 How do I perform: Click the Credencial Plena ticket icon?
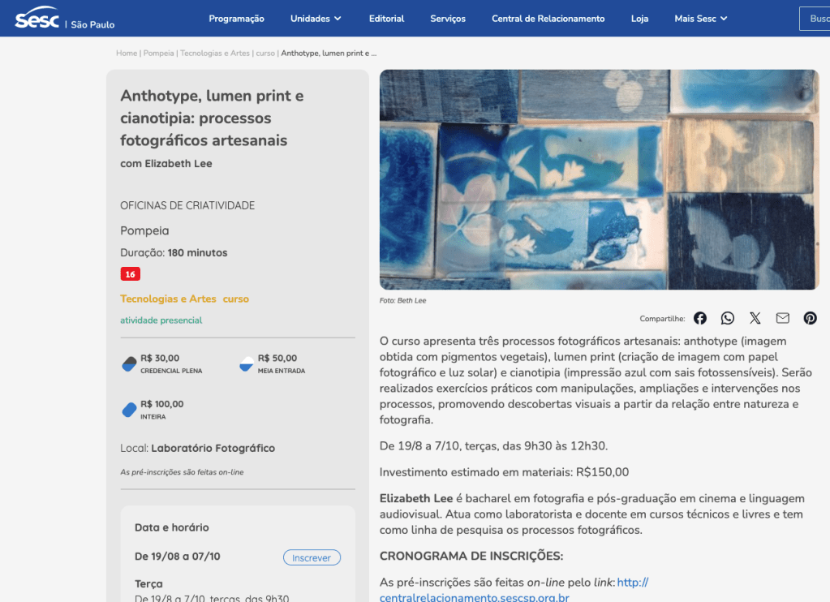[129, 363]
